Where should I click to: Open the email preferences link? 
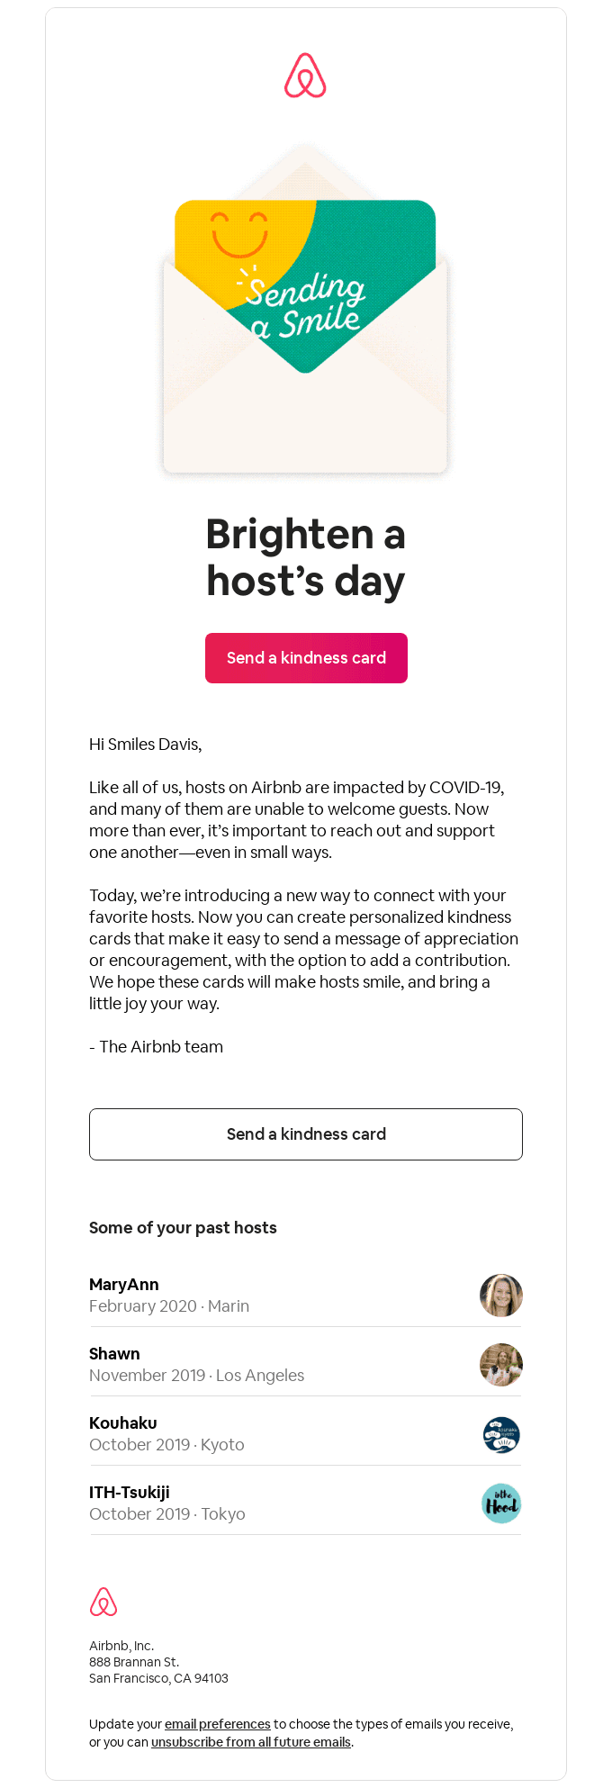[x=218, y=1724]
